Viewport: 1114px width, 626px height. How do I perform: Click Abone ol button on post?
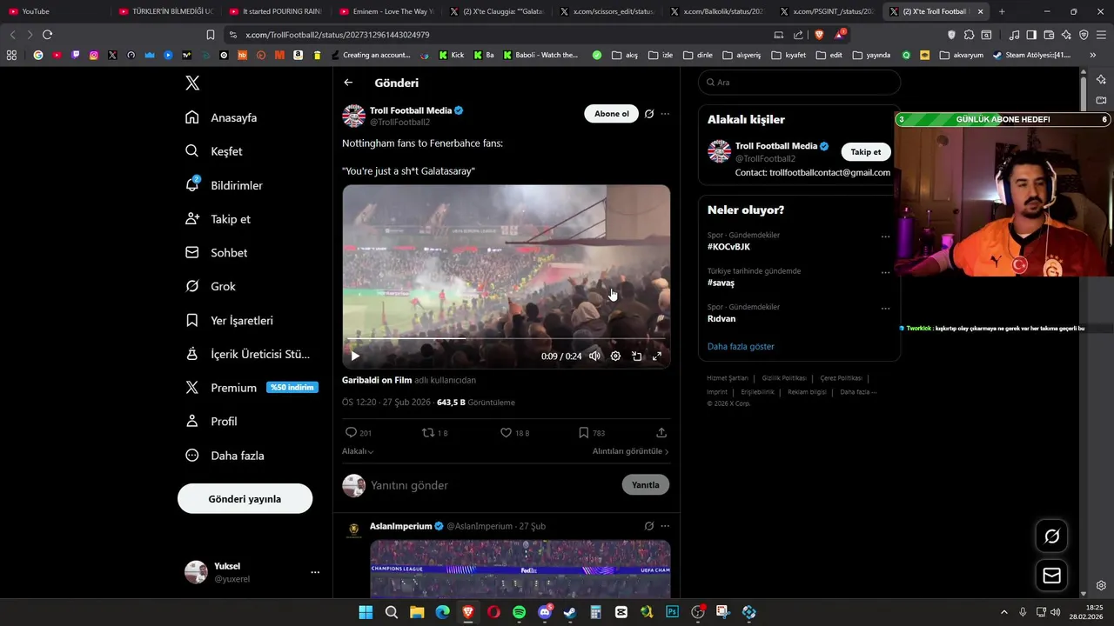[611, 114]
